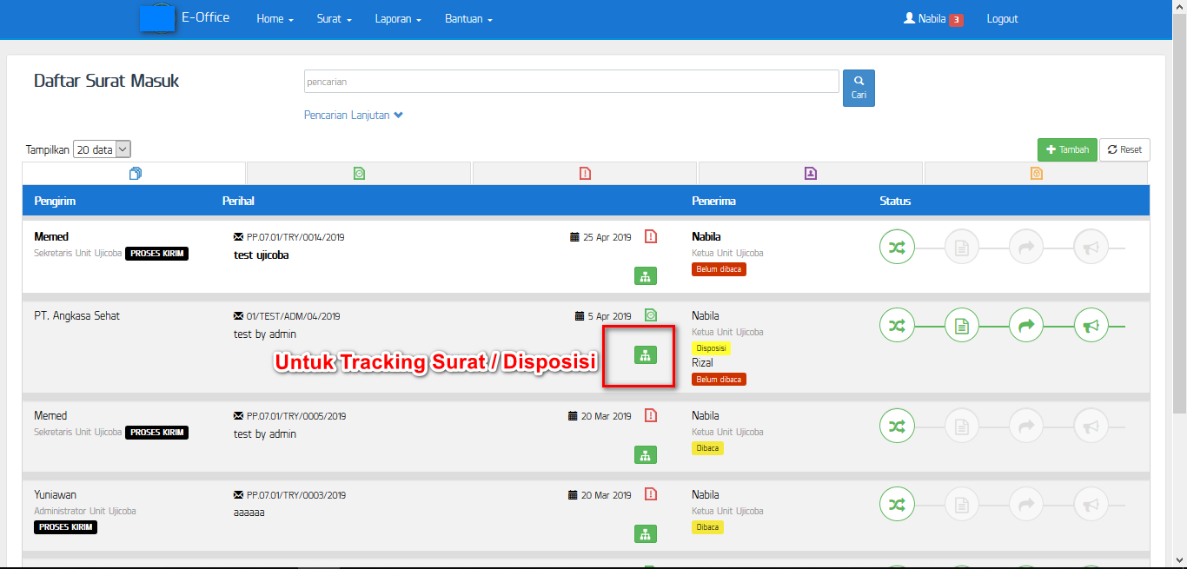Click the tracking icon on Memed's test ujicoba letter
The height and width of the screenshot is (569, 1187).
pos(646,275)
